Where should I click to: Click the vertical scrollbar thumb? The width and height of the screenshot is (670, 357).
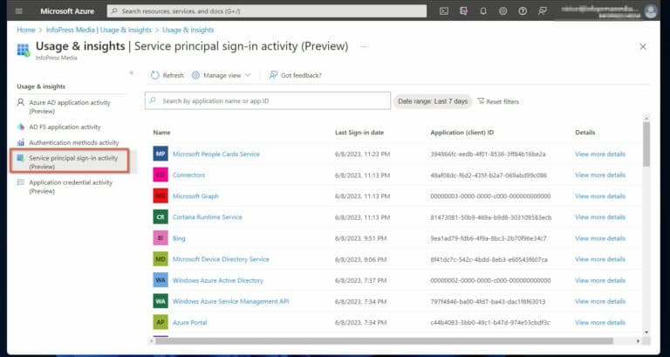pos(646,144)
